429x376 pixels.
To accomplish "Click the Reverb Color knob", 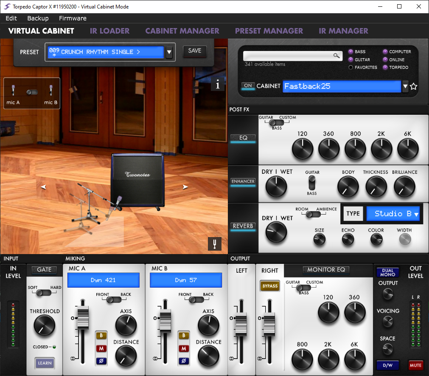I will 376,240.
